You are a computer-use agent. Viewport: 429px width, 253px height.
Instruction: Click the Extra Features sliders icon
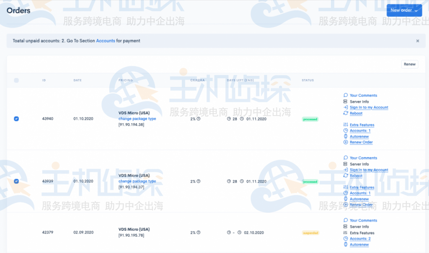tap(346, 124)
